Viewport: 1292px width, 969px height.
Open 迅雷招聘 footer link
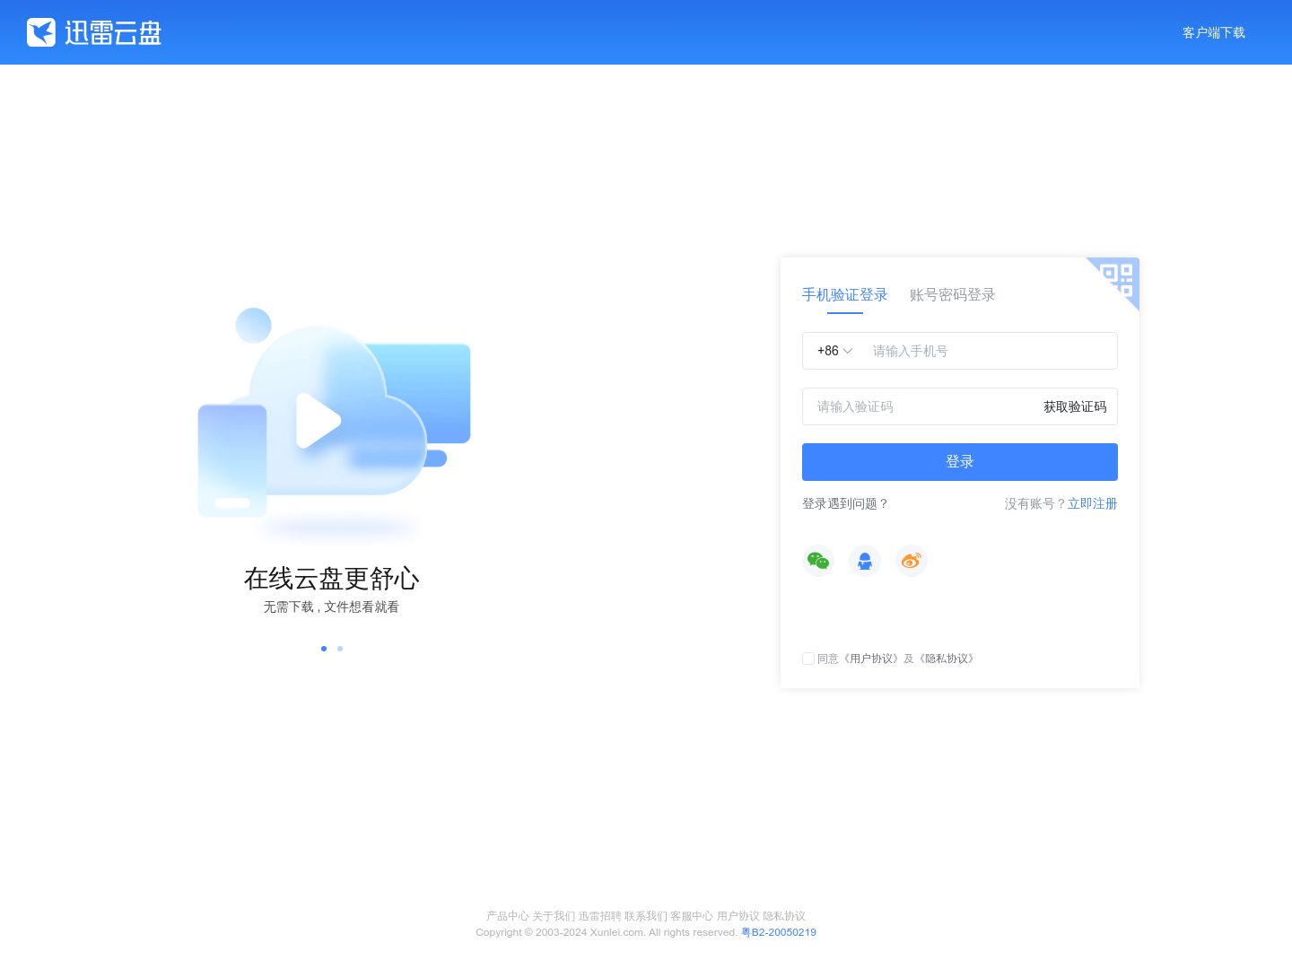[599, 916]
